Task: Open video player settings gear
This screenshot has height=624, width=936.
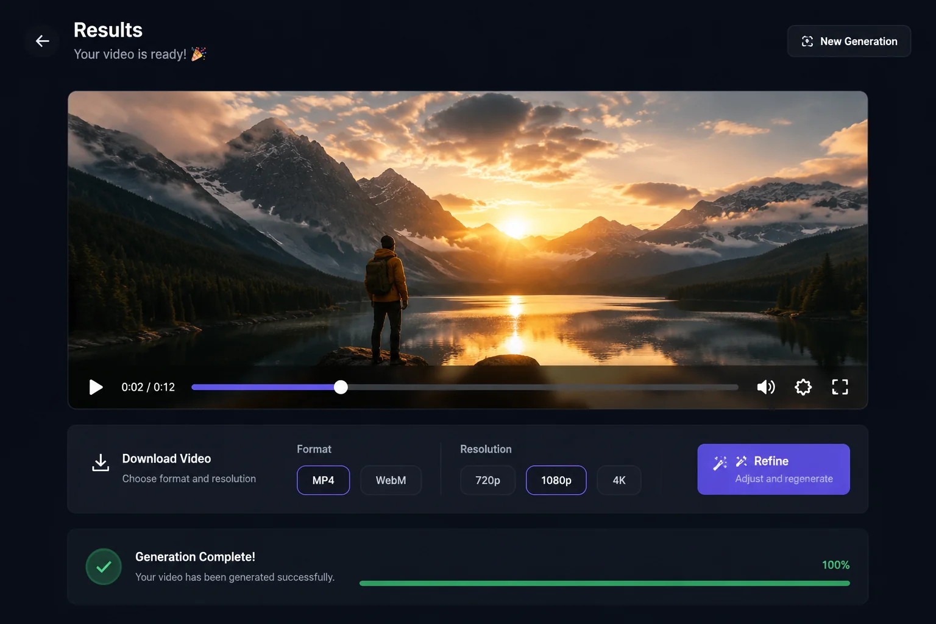Action: click(803, 387)
